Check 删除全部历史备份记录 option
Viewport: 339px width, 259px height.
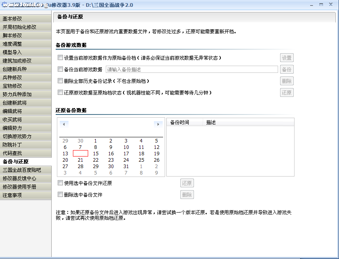coord(61,81)
